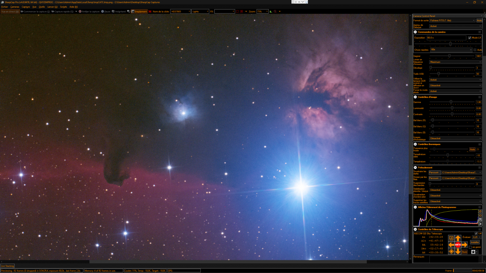Click the red reticle overlay icon
Screen dimensions: 486x273
(241, 12)
